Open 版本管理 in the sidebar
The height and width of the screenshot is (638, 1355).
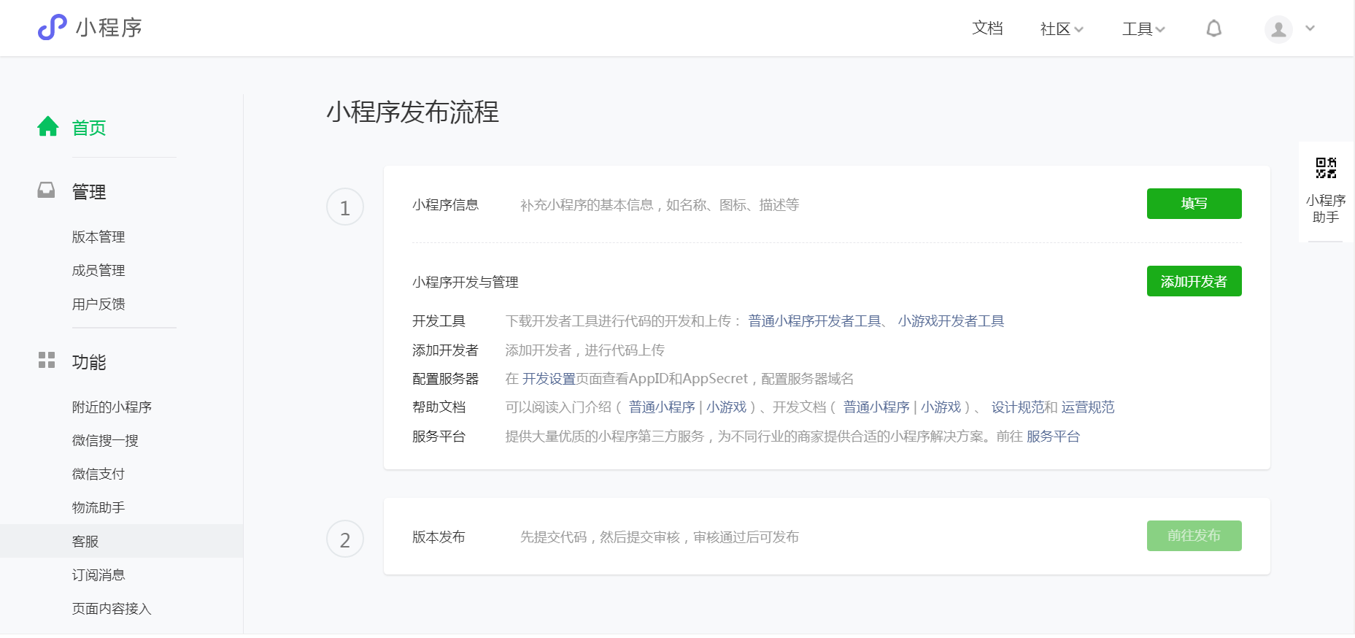point(99,237)
